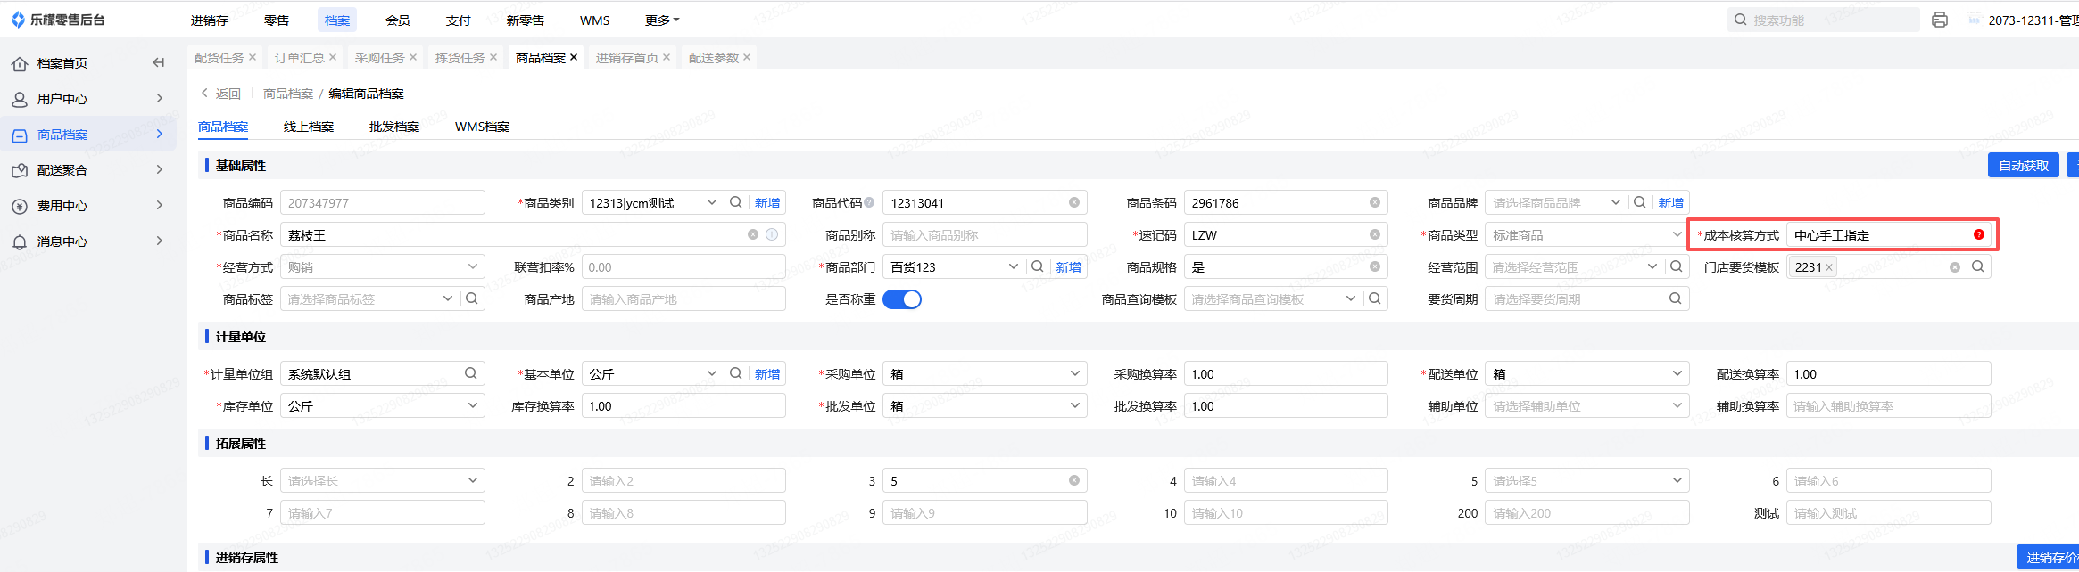
Task: Click 新增 next to 商品部门
Action: (x=1069, y=266)
